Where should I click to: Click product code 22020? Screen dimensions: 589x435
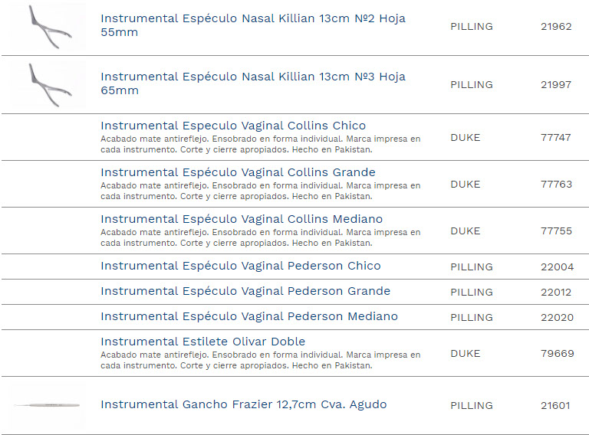point(557,318)
